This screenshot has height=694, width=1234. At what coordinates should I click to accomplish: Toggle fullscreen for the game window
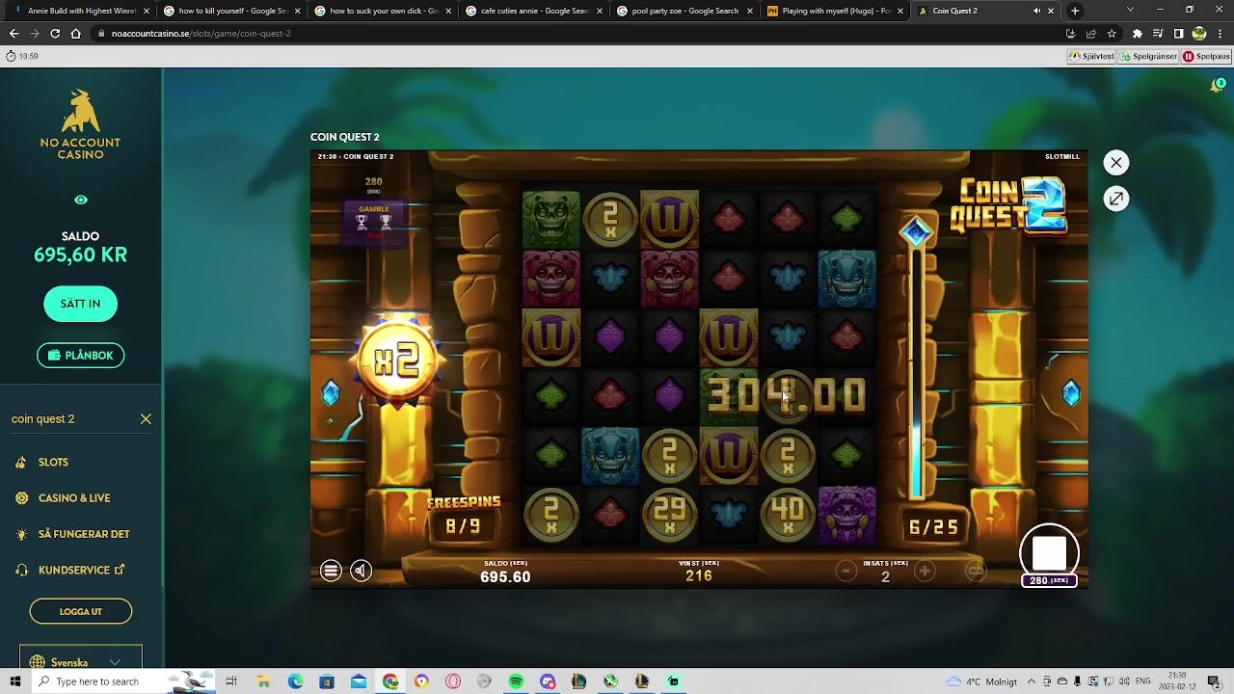pyautogui.click(x=1115, y=199)
